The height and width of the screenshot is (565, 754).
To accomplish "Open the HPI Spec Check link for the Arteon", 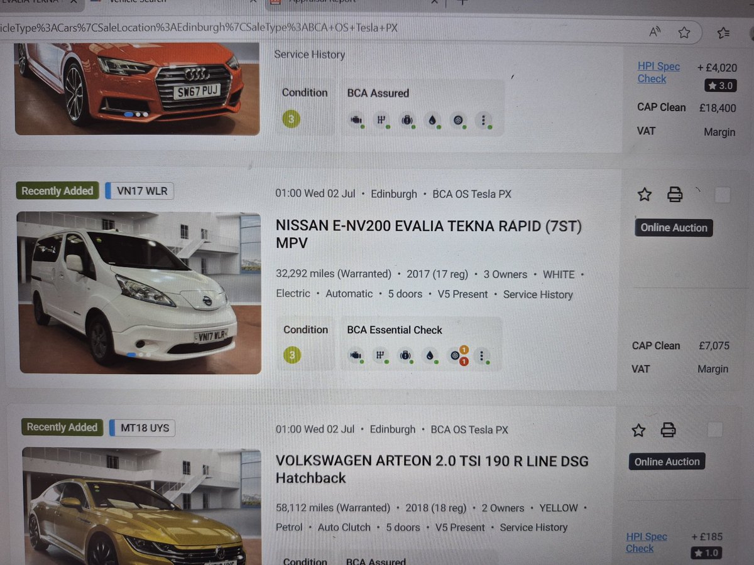I will coord(647,542).
